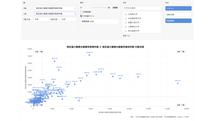The height and width of the screenshot is (121, 215).
Task: Click the X最大値 input field
Action: click(41, 19)
